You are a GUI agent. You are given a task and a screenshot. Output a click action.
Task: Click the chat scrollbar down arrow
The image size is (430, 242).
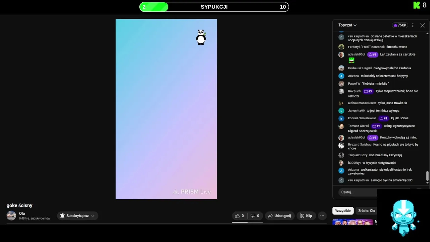pos(427,183)
